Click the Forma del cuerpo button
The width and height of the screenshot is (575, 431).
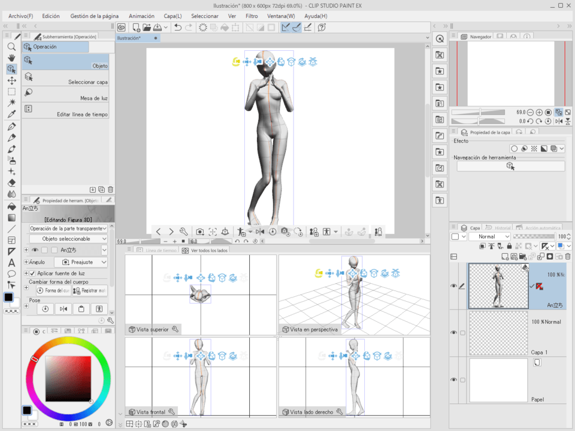[53, 290]
